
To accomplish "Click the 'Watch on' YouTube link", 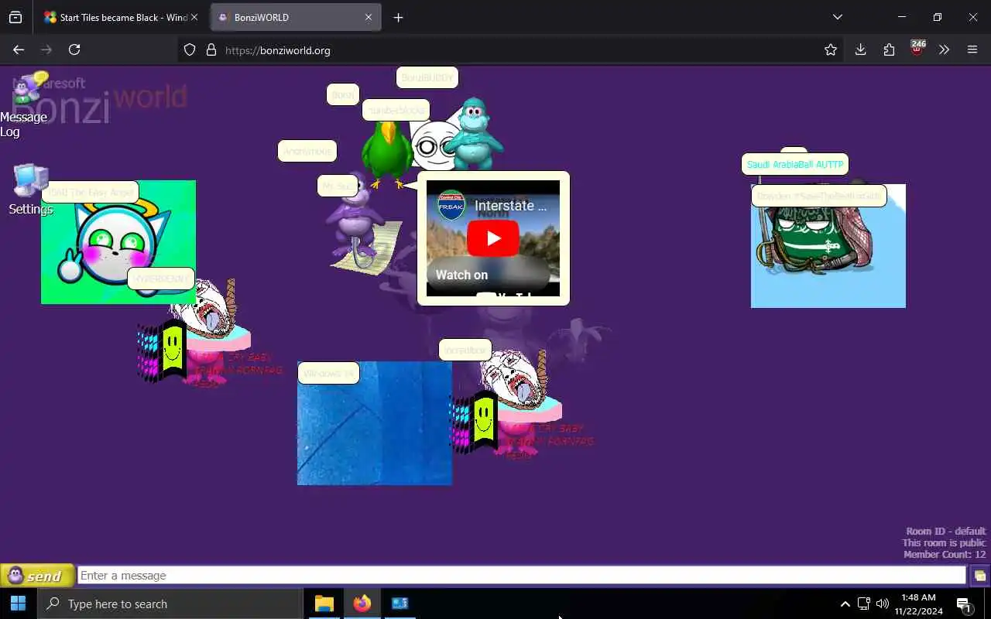I will pyautogui.click(x=461, y=275).
